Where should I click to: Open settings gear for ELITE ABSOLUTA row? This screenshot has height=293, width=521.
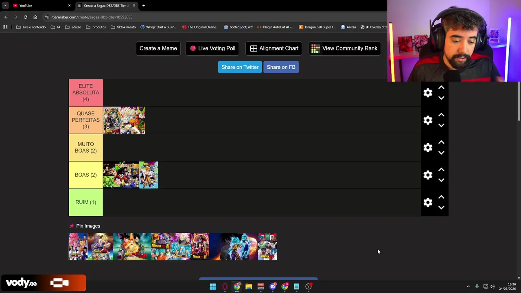click(428, 93)
